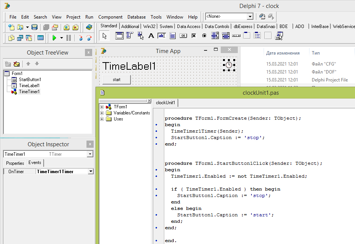Screen dimensions: 355x244
Task: Click the Тип column header
Action: click(316, 53)
